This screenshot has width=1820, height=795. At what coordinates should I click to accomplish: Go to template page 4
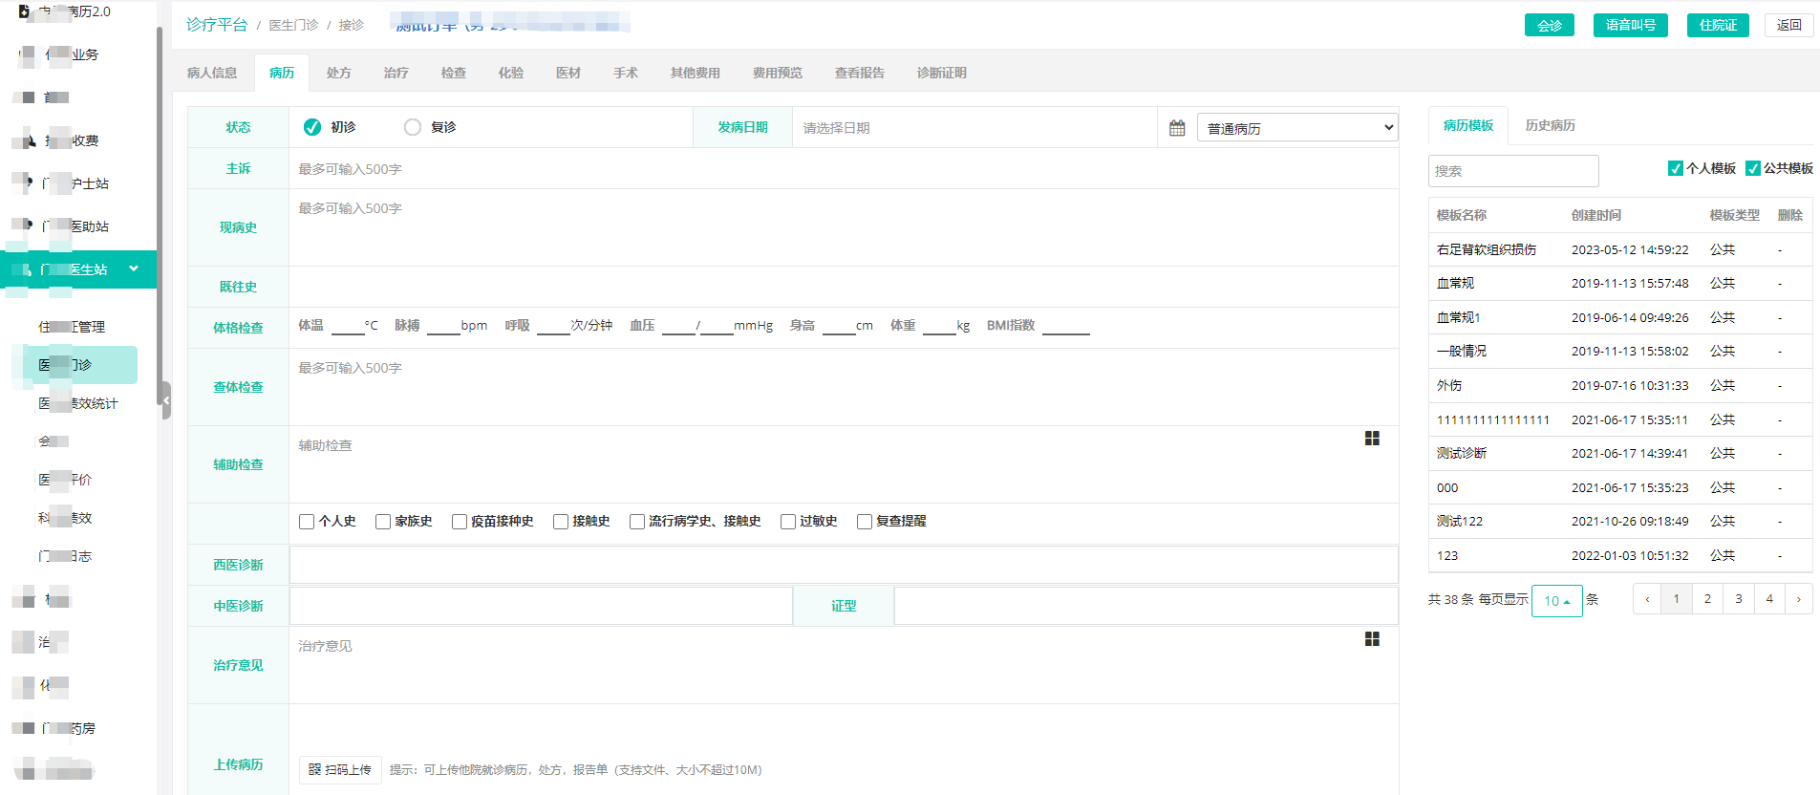coord(1769,599)
